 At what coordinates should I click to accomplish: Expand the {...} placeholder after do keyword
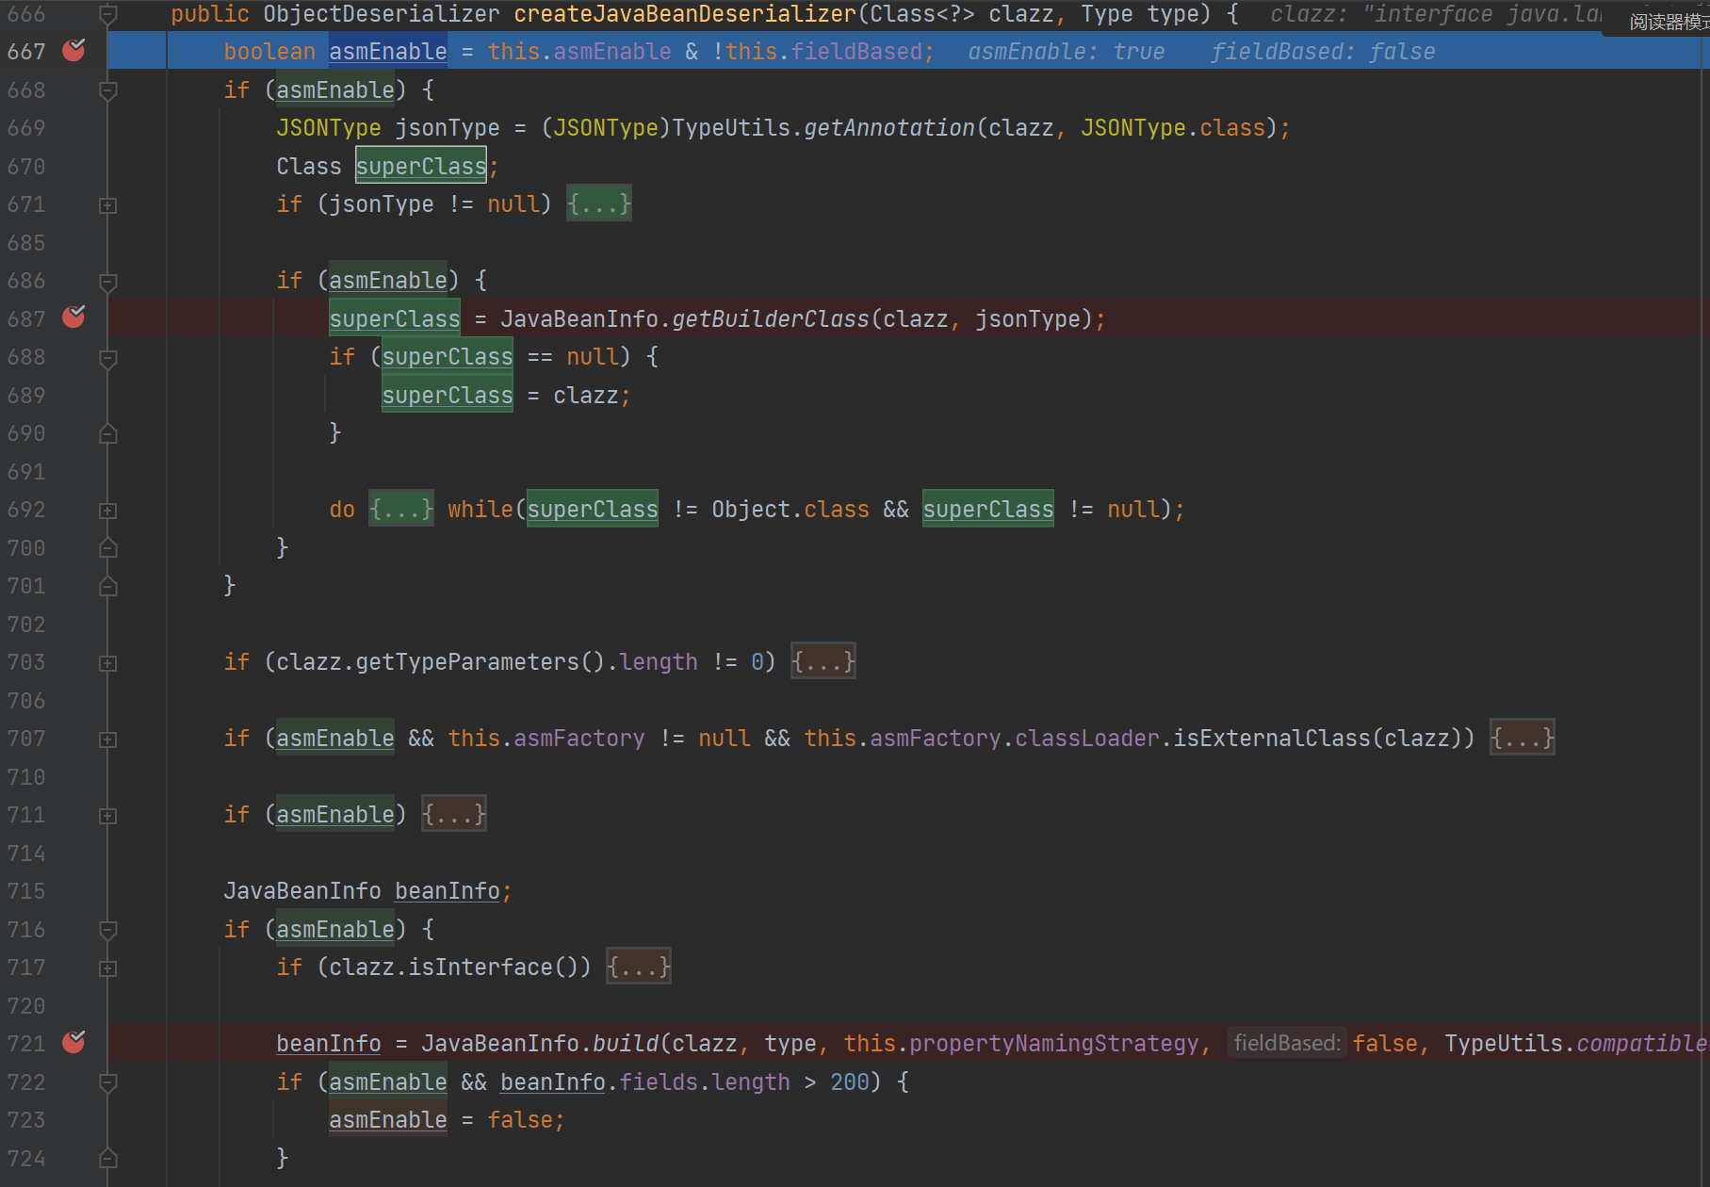401,509
